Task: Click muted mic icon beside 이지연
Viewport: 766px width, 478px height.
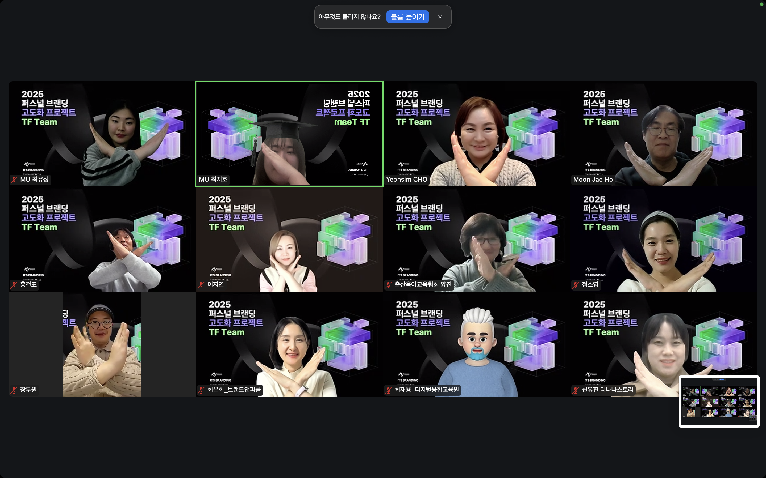Action: [201, 285]
